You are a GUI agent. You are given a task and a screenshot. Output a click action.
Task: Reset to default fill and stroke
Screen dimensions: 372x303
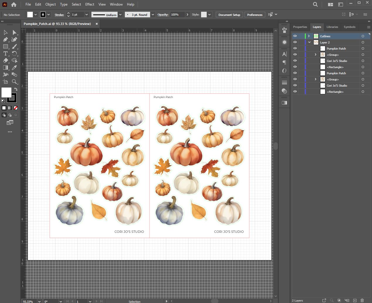point(3,101)
